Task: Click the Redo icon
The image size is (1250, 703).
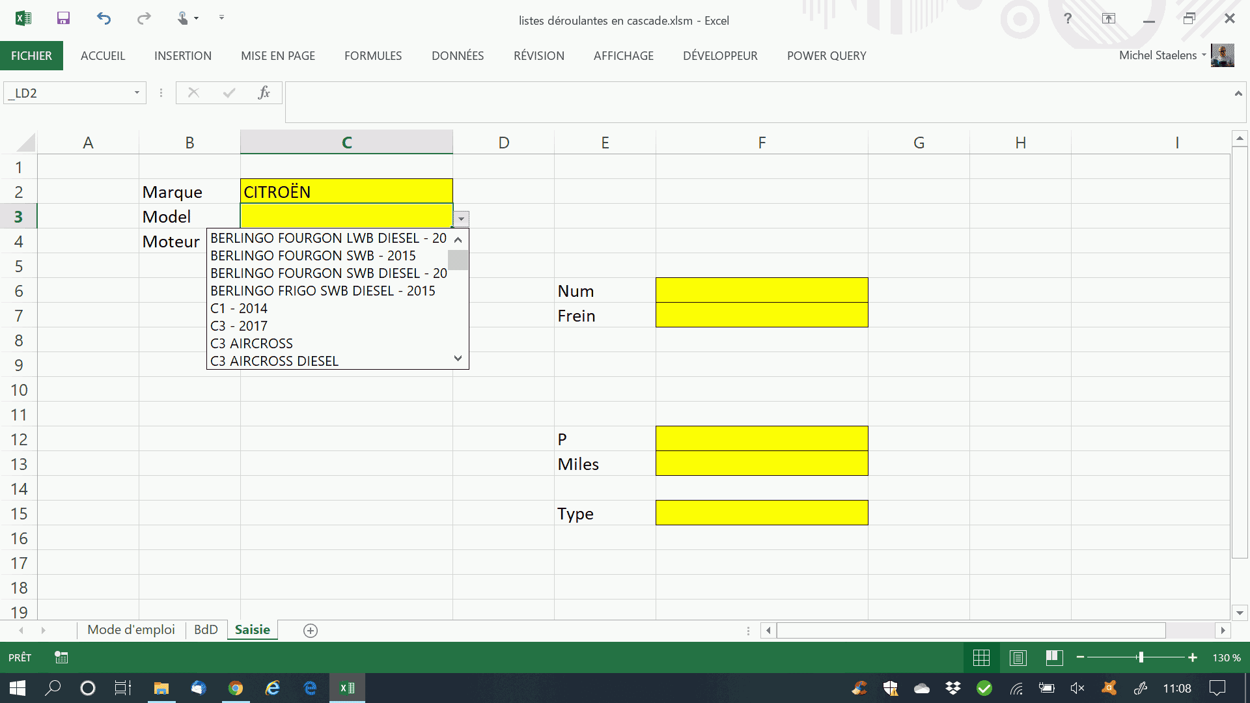Action: click(x=143, y=18)
